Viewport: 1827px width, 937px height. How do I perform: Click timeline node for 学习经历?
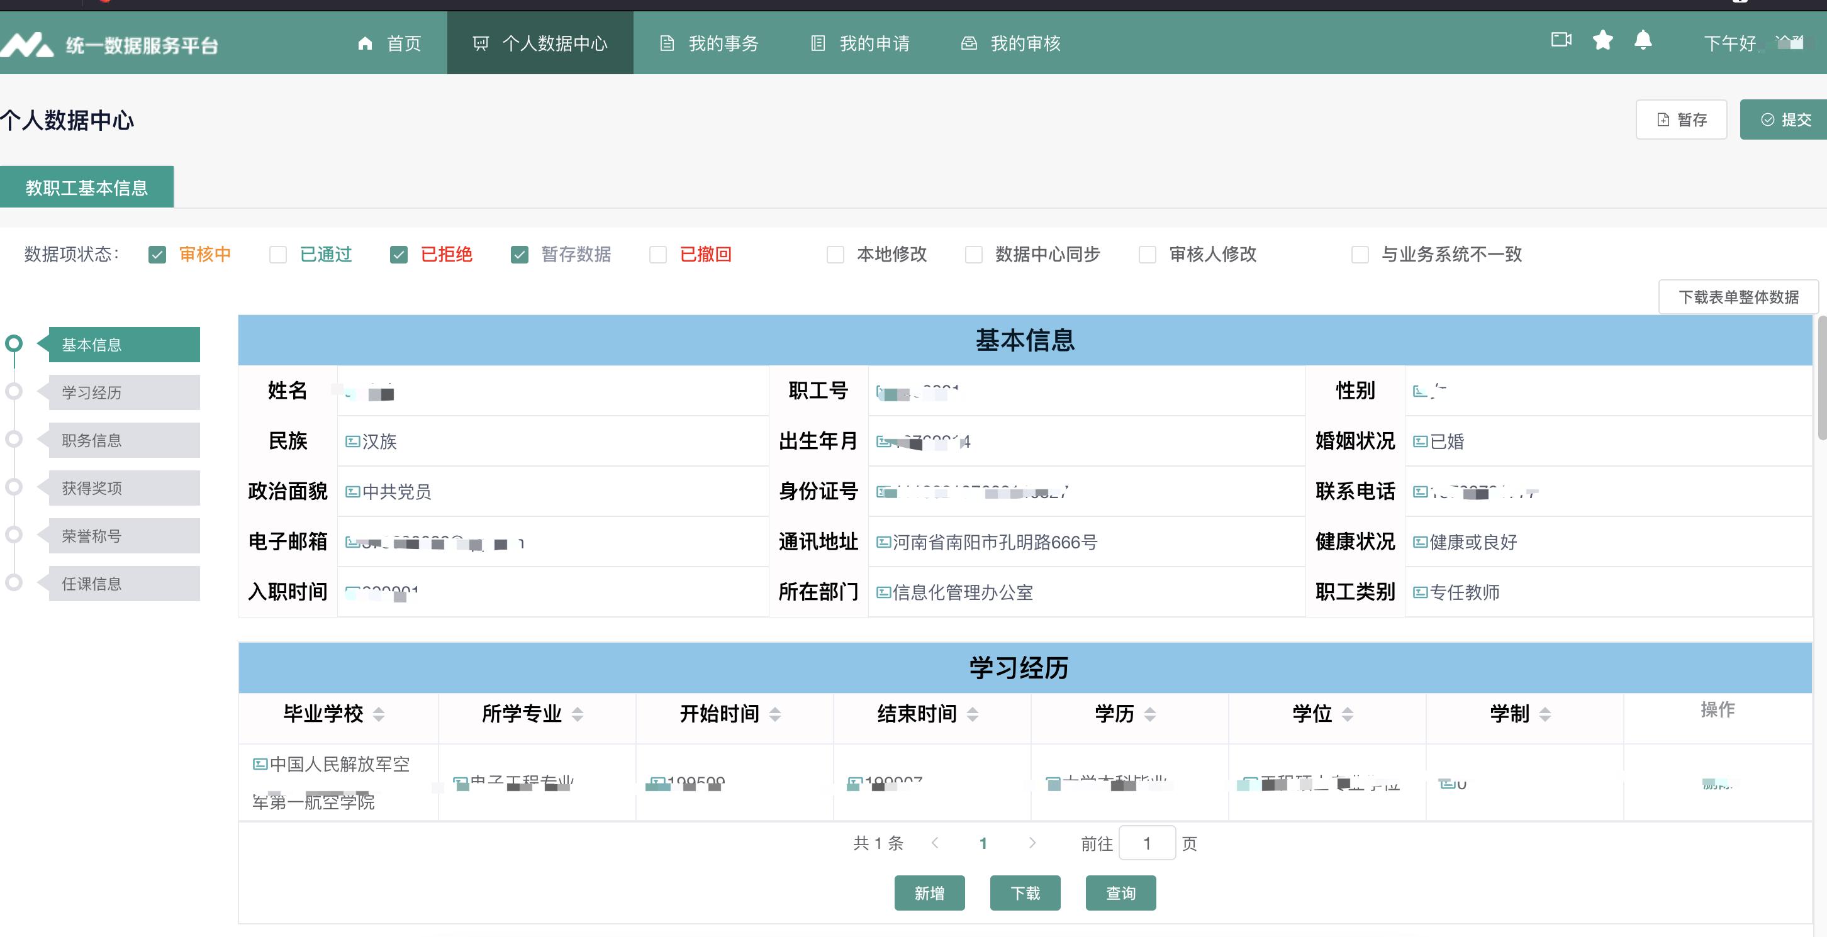click(x=13, y=391)
